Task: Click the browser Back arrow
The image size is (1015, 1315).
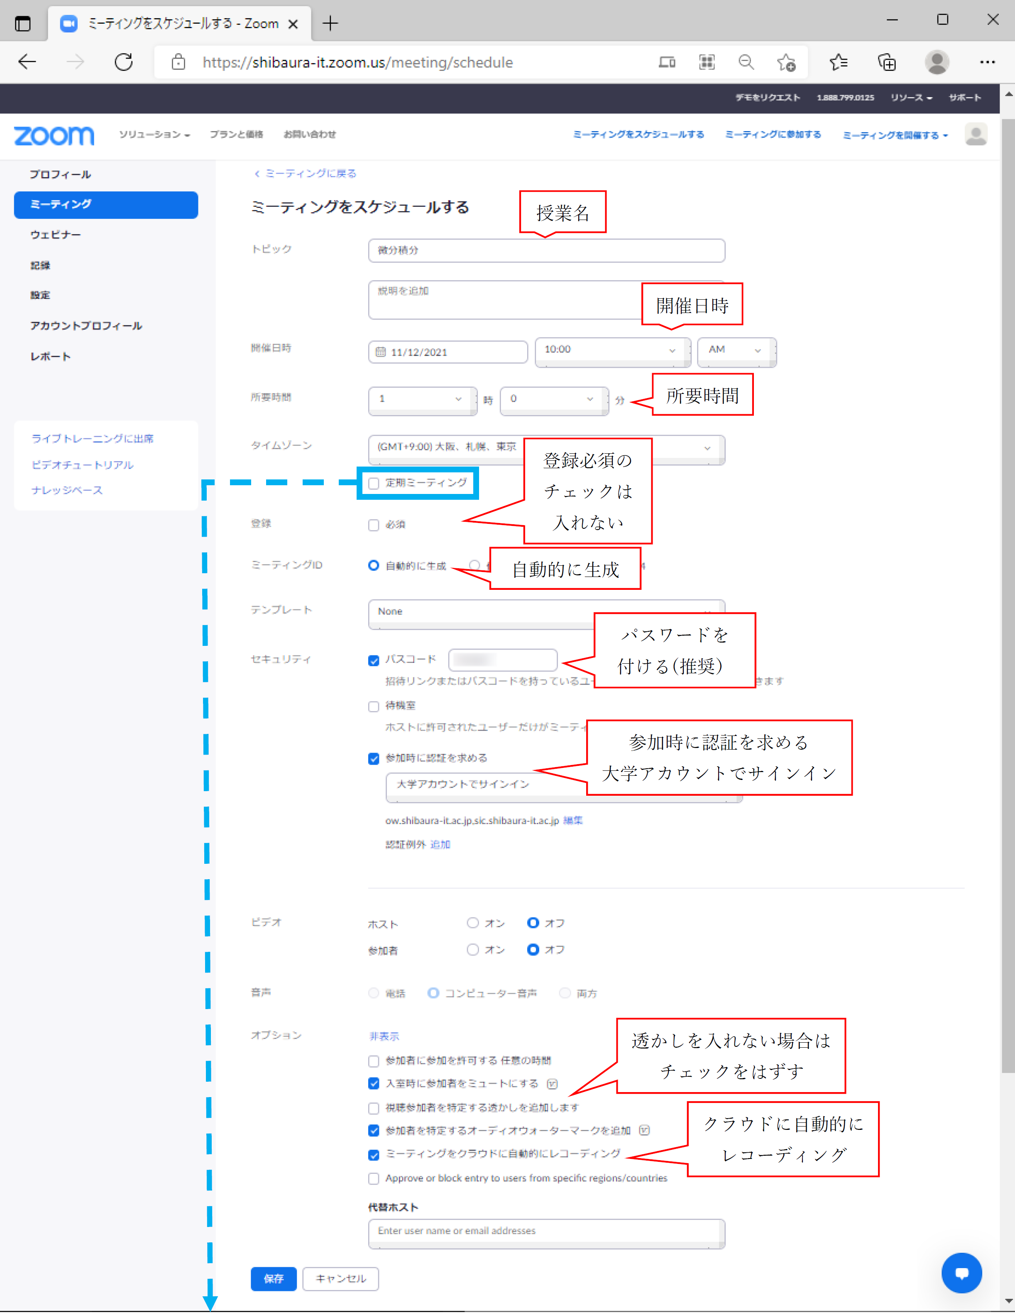Action: (x=27, y=62)
